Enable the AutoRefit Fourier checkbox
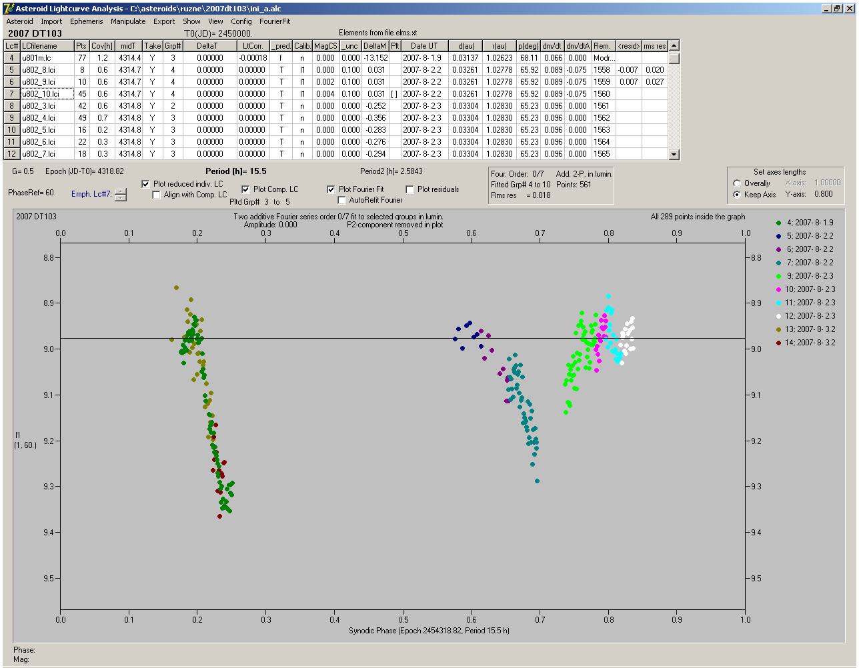The height and width of the screenshot is (668, 859). click(342, 200)
